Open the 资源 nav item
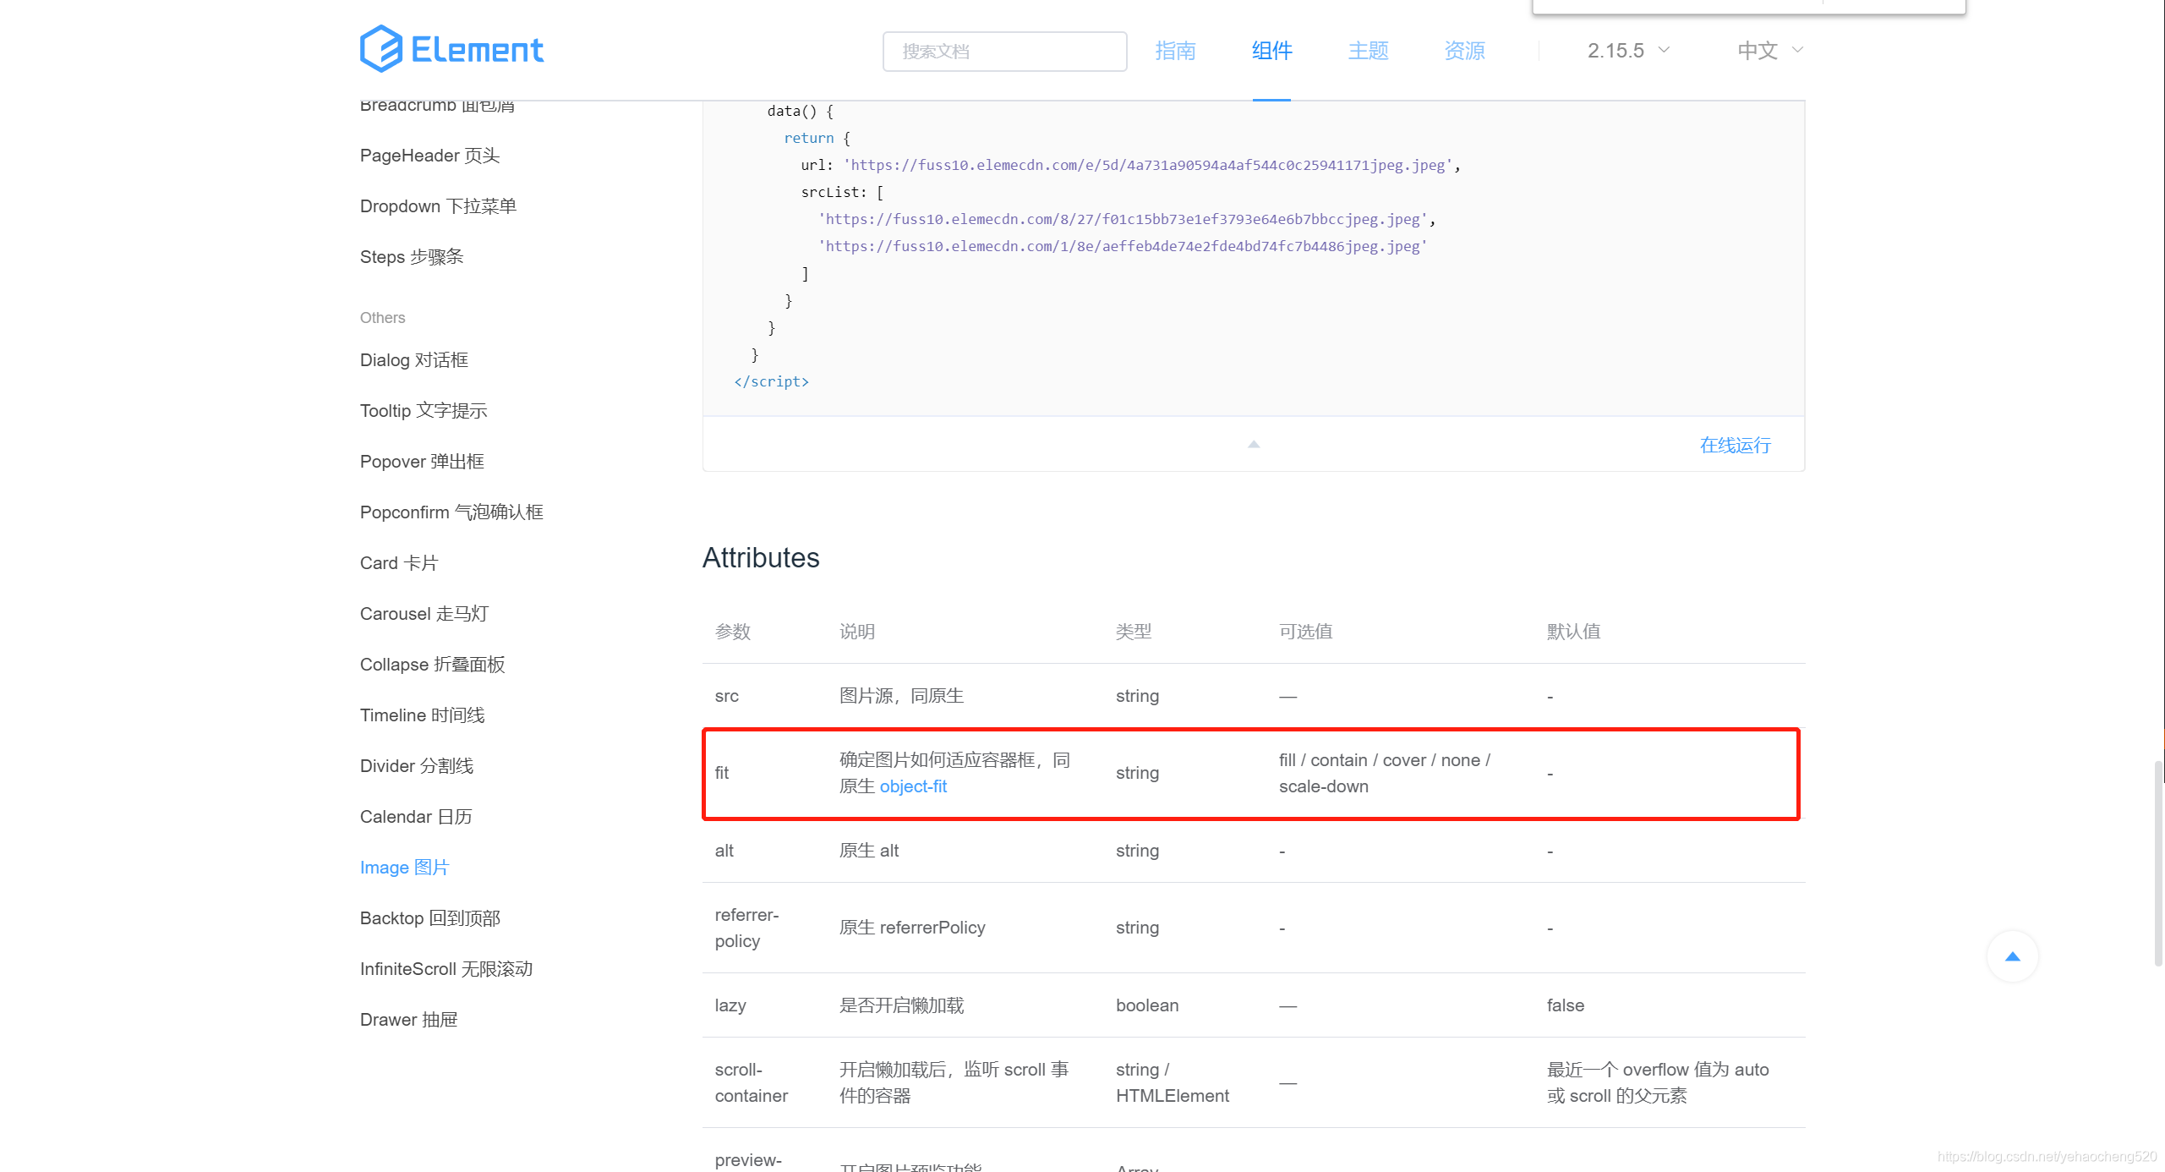 pos(1464,51)
